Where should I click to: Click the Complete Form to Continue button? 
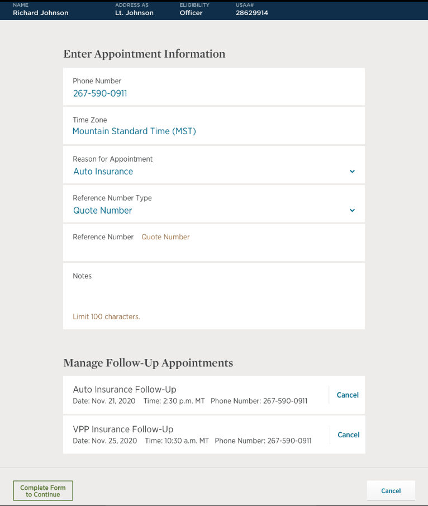point(43,491)
